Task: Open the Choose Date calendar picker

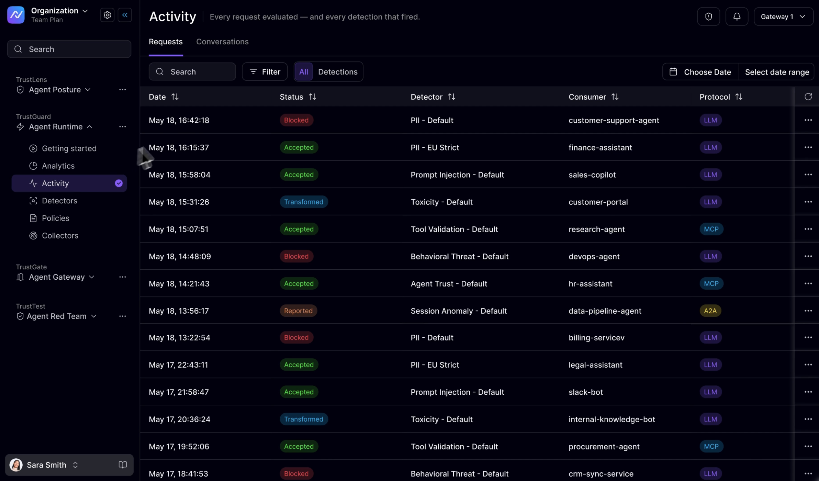Action: [700, 72]
